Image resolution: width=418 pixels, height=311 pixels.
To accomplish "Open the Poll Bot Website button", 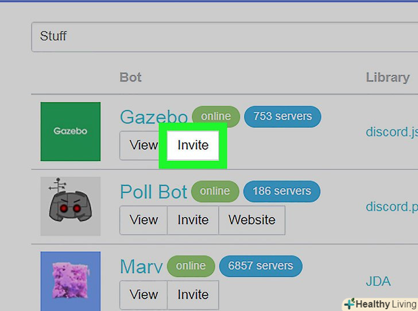I will [x=252, y=220].
